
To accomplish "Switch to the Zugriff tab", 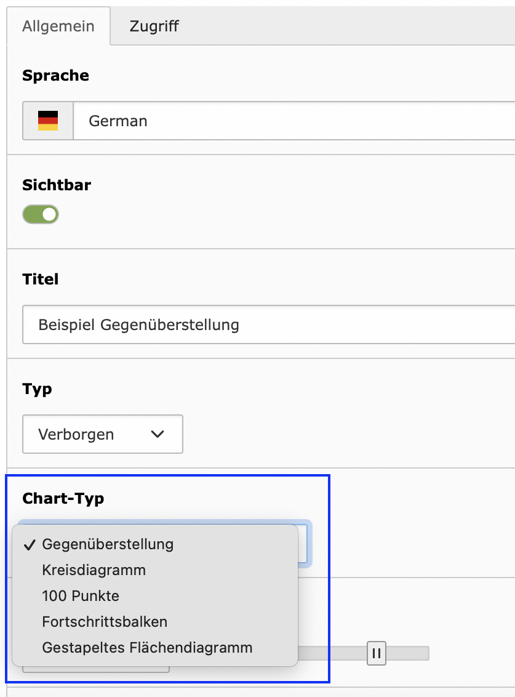I will [154, 26].
